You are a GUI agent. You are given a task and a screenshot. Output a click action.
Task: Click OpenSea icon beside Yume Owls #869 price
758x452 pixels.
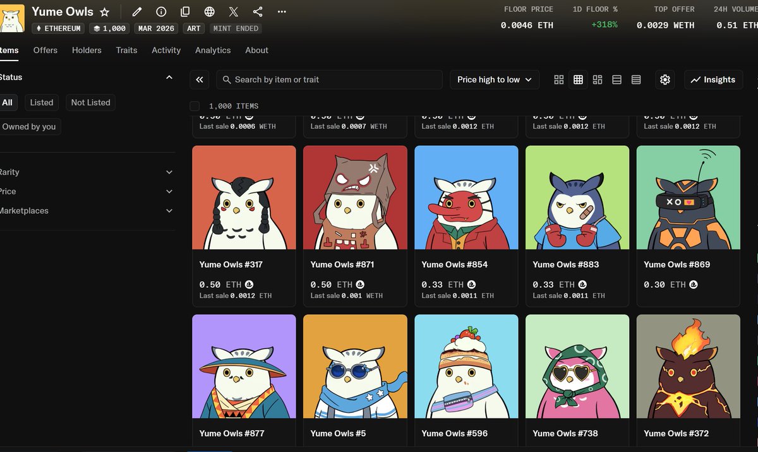[694, 285]
